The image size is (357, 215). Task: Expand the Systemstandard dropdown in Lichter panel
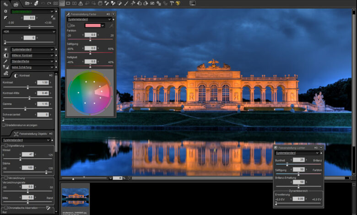(x=297, y=153)
